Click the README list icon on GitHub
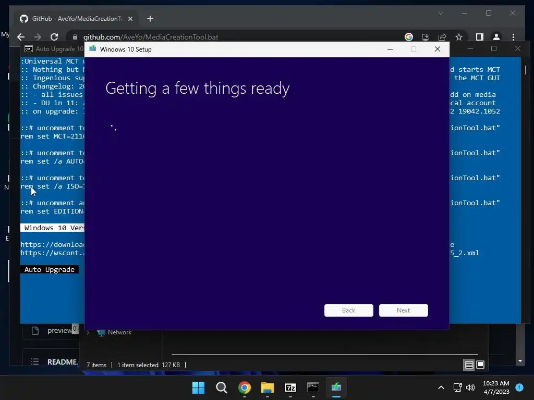The height and width of the screenshot is (400, 534). click(35, 361)
